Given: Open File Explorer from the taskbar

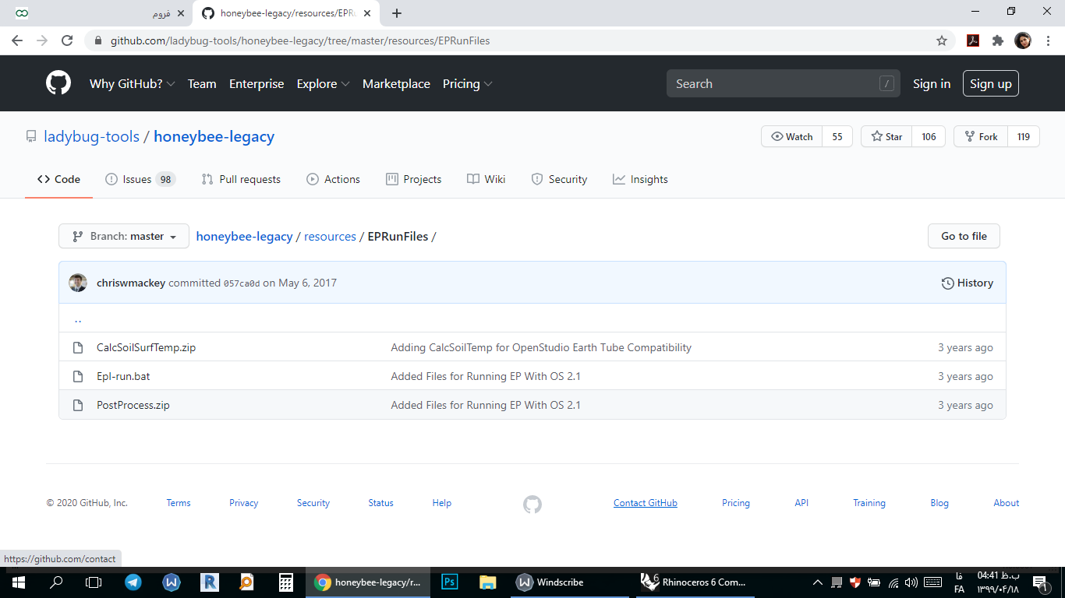Looking at the screenshot, I should point(487,582).
